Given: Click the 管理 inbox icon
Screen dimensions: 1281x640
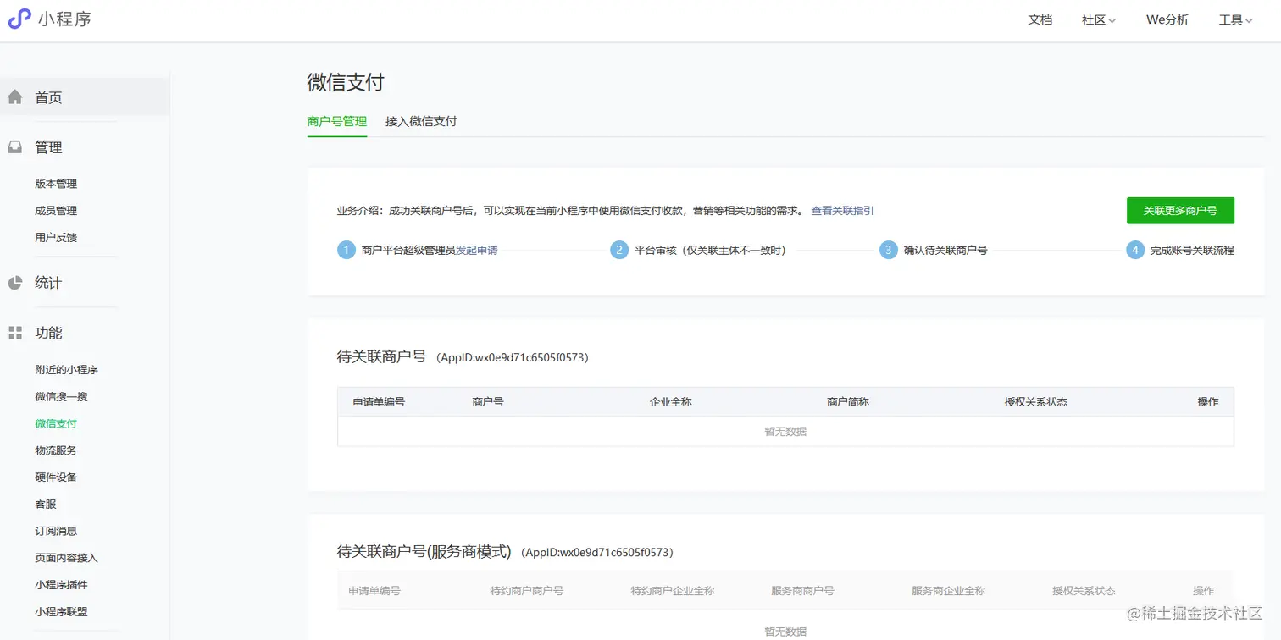Looking at the screenshot, I should pyautogui.click(x=15, y=147).
